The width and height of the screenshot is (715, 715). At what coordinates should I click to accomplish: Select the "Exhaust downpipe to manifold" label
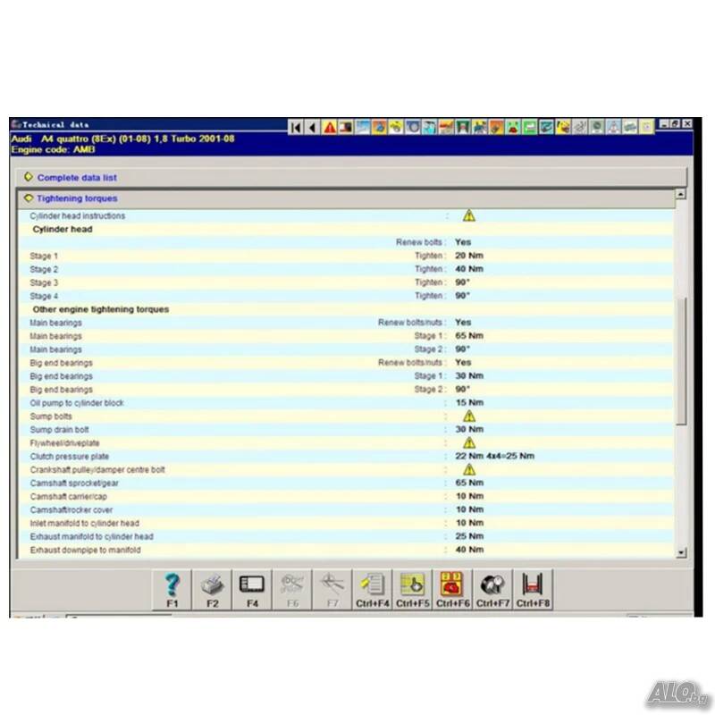click(x=85, y=550)
